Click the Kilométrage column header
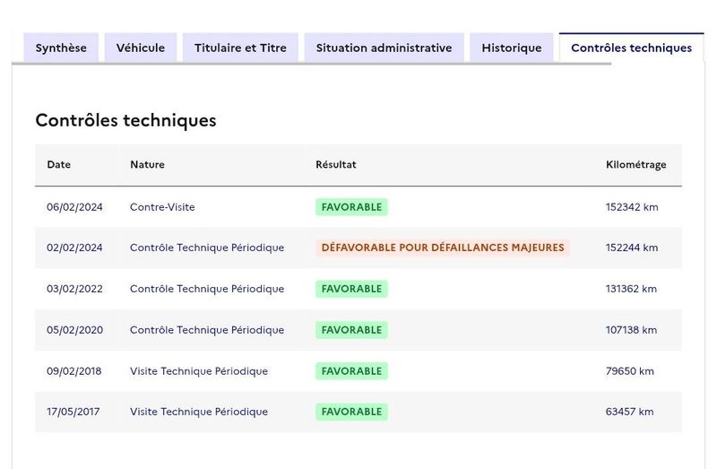Screen dimensions: 717x469 [635, 165]
